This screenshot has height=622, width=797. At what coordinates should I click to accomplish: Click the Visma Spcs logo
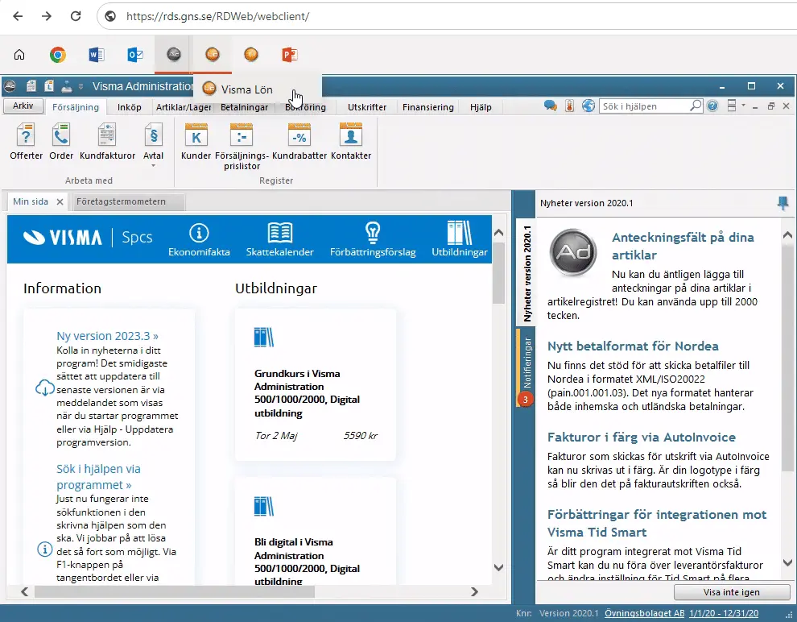pyautogui.click(x=88, y=238)
